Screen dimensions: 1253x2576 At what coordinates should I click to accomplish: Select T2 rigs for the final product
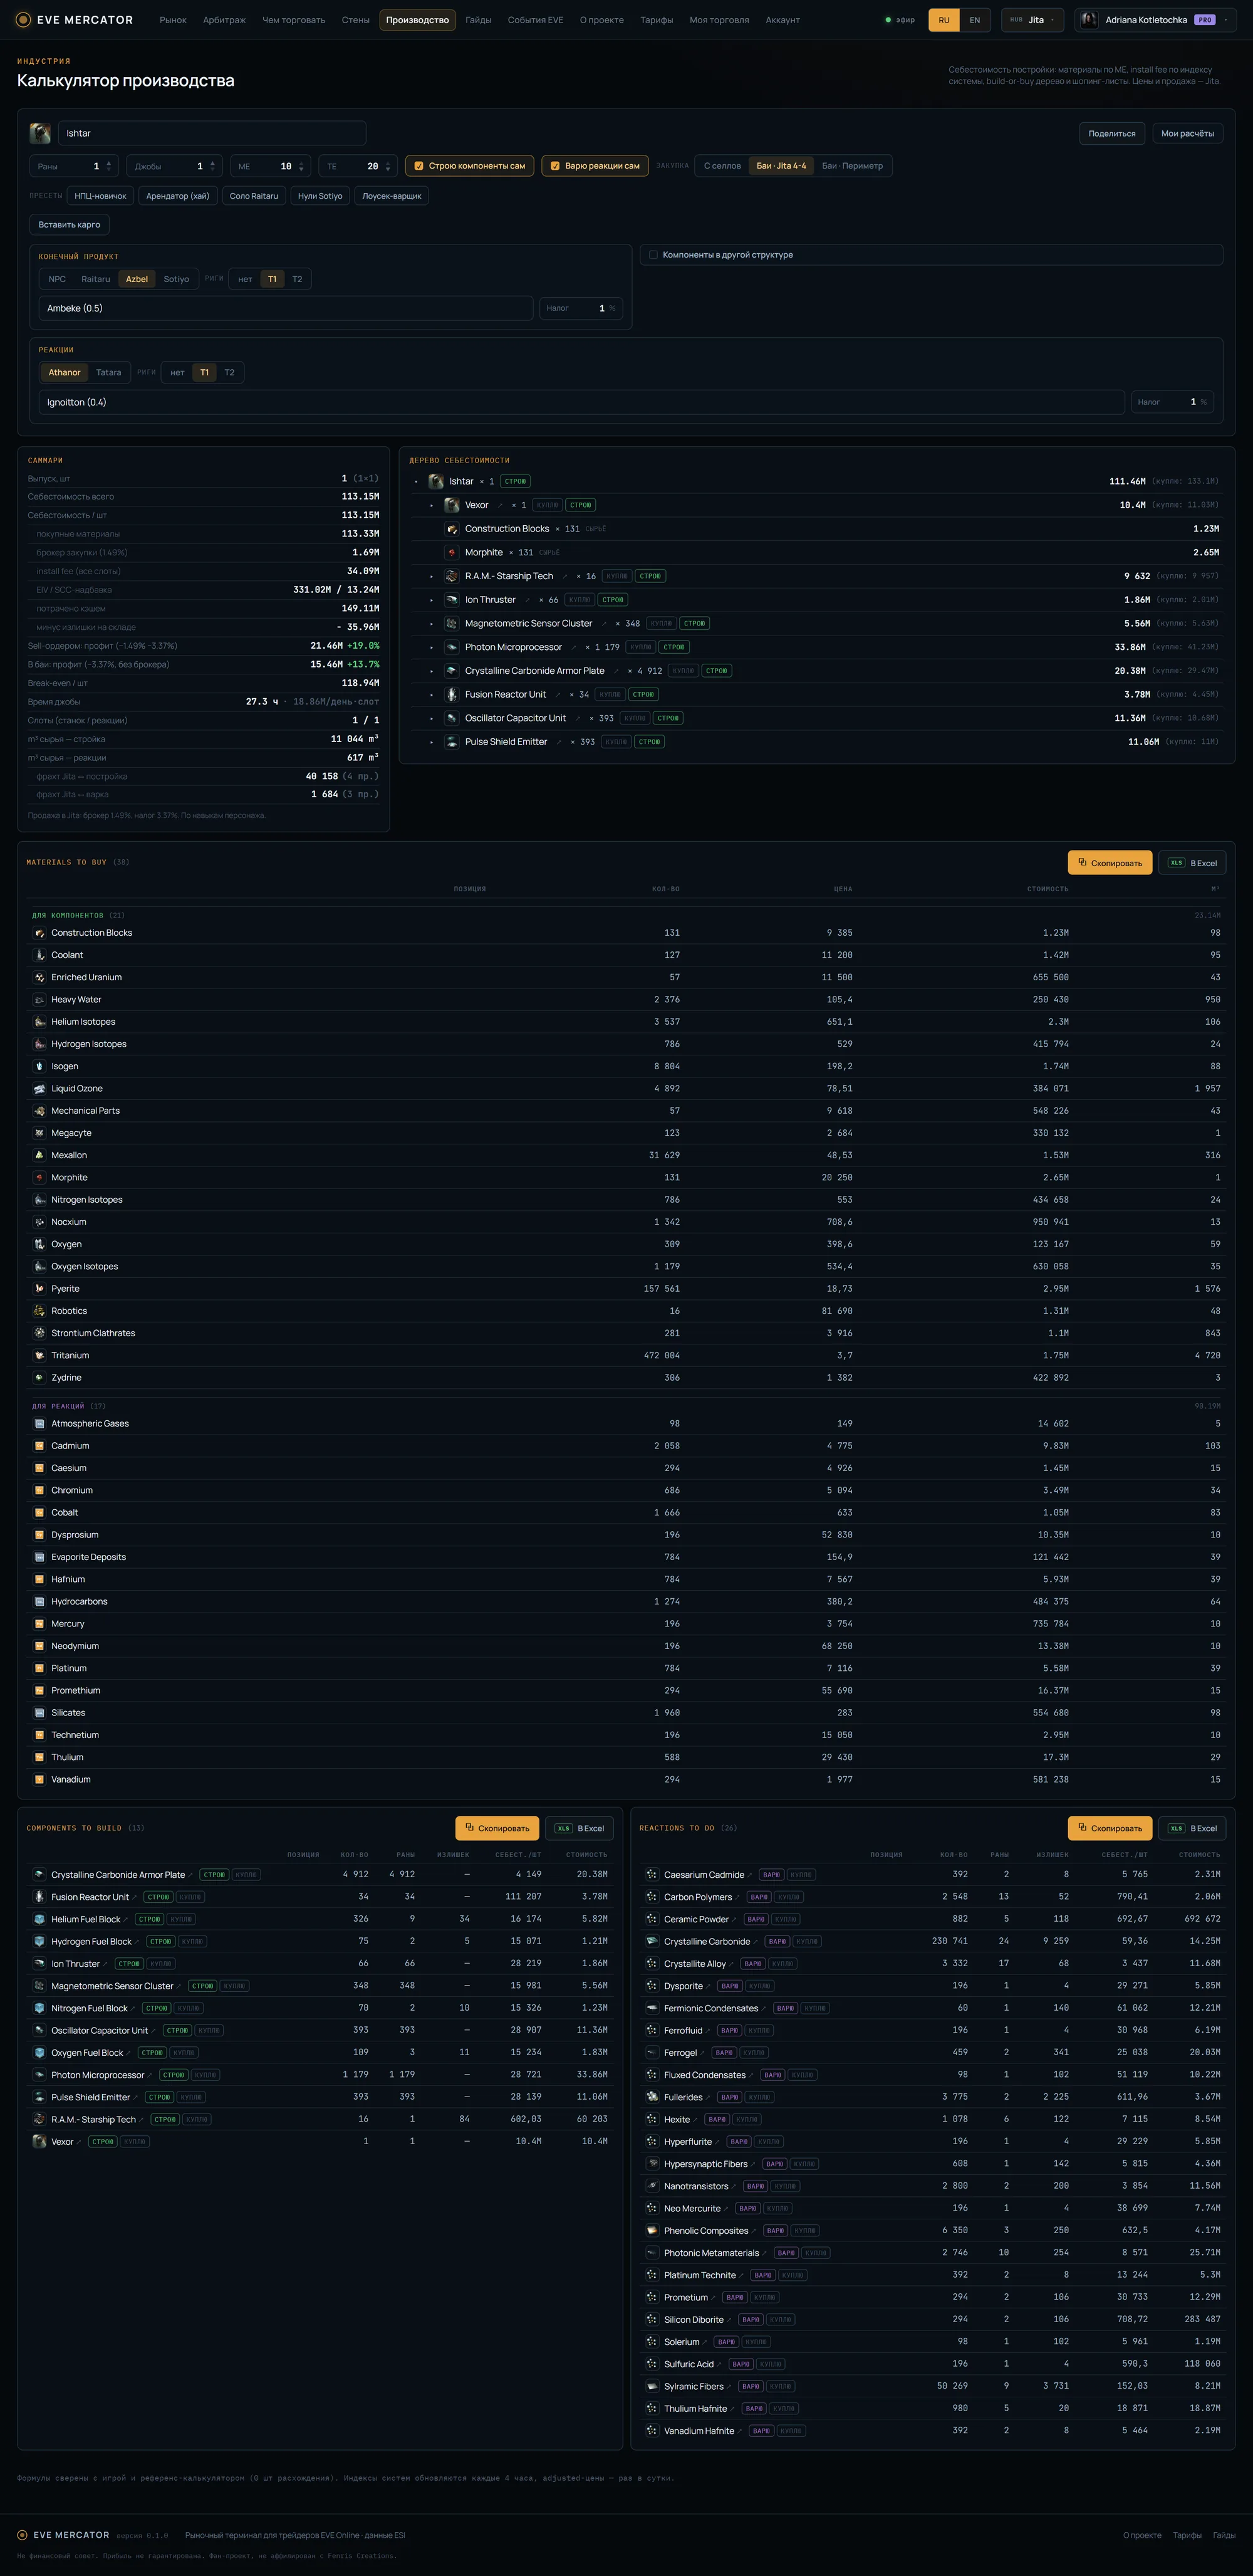click(x=297, y=279)
